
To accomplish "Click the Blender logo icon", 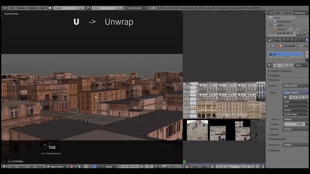I will (154, 8).
